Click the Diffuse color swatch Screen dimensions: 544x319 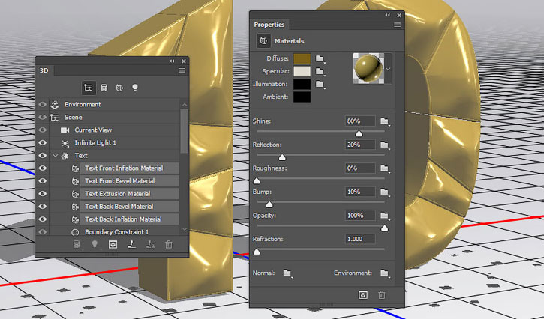pos(302,58)
